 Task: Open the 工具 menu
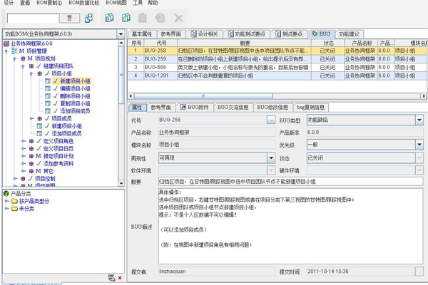pos(138,3)
